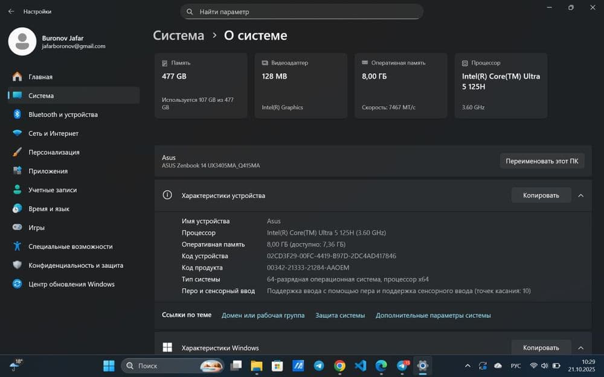Open Приложения settings
This screenshot has width=604, height=377.
[74, 171]
